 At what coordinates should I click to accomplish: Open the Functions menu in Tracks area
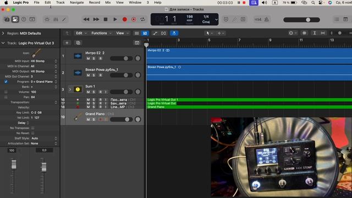(101, 33)
